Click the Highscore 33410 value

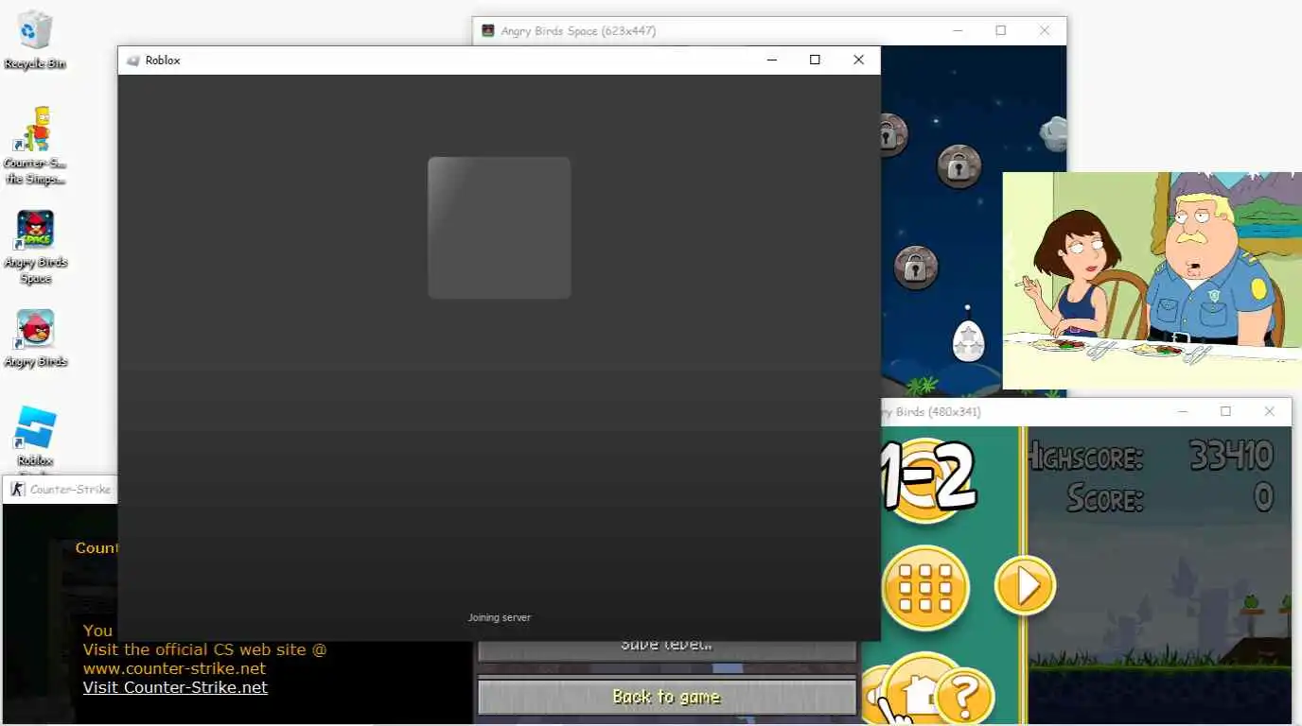[1231, 457]
